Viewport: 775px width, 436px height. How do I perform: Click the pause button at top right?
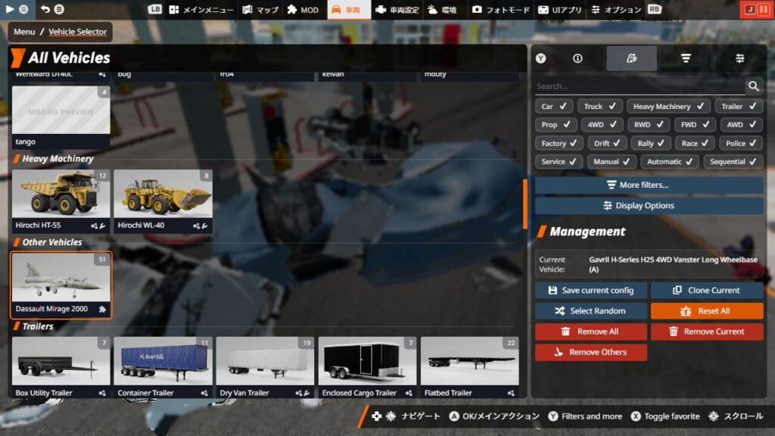coord(762,10)
